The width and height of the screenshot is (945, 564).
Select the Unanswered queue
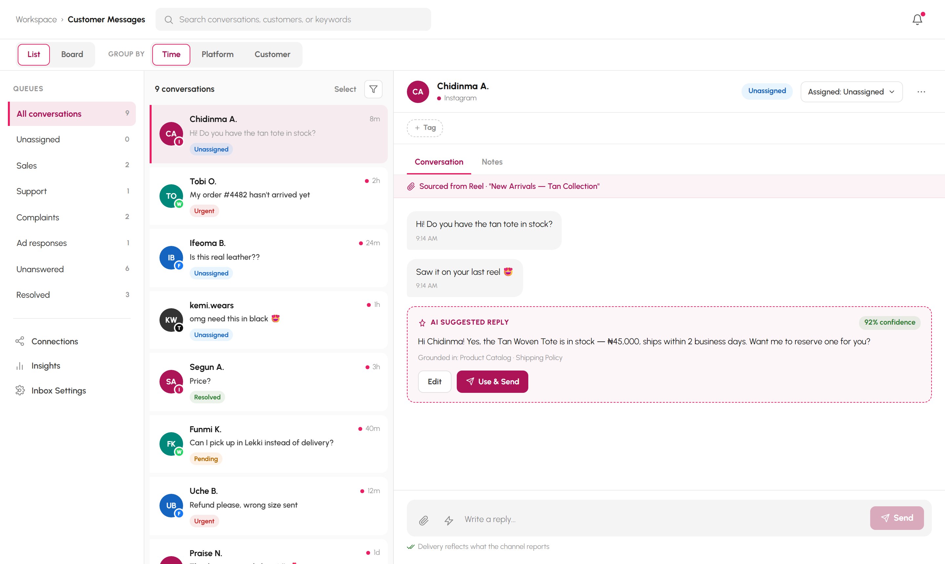72,269
